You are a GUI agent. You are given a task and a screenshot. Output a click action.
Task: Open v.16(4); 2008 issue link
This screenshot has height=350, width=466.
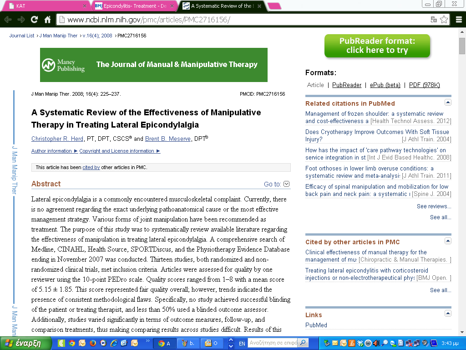(x=97, y=36)
